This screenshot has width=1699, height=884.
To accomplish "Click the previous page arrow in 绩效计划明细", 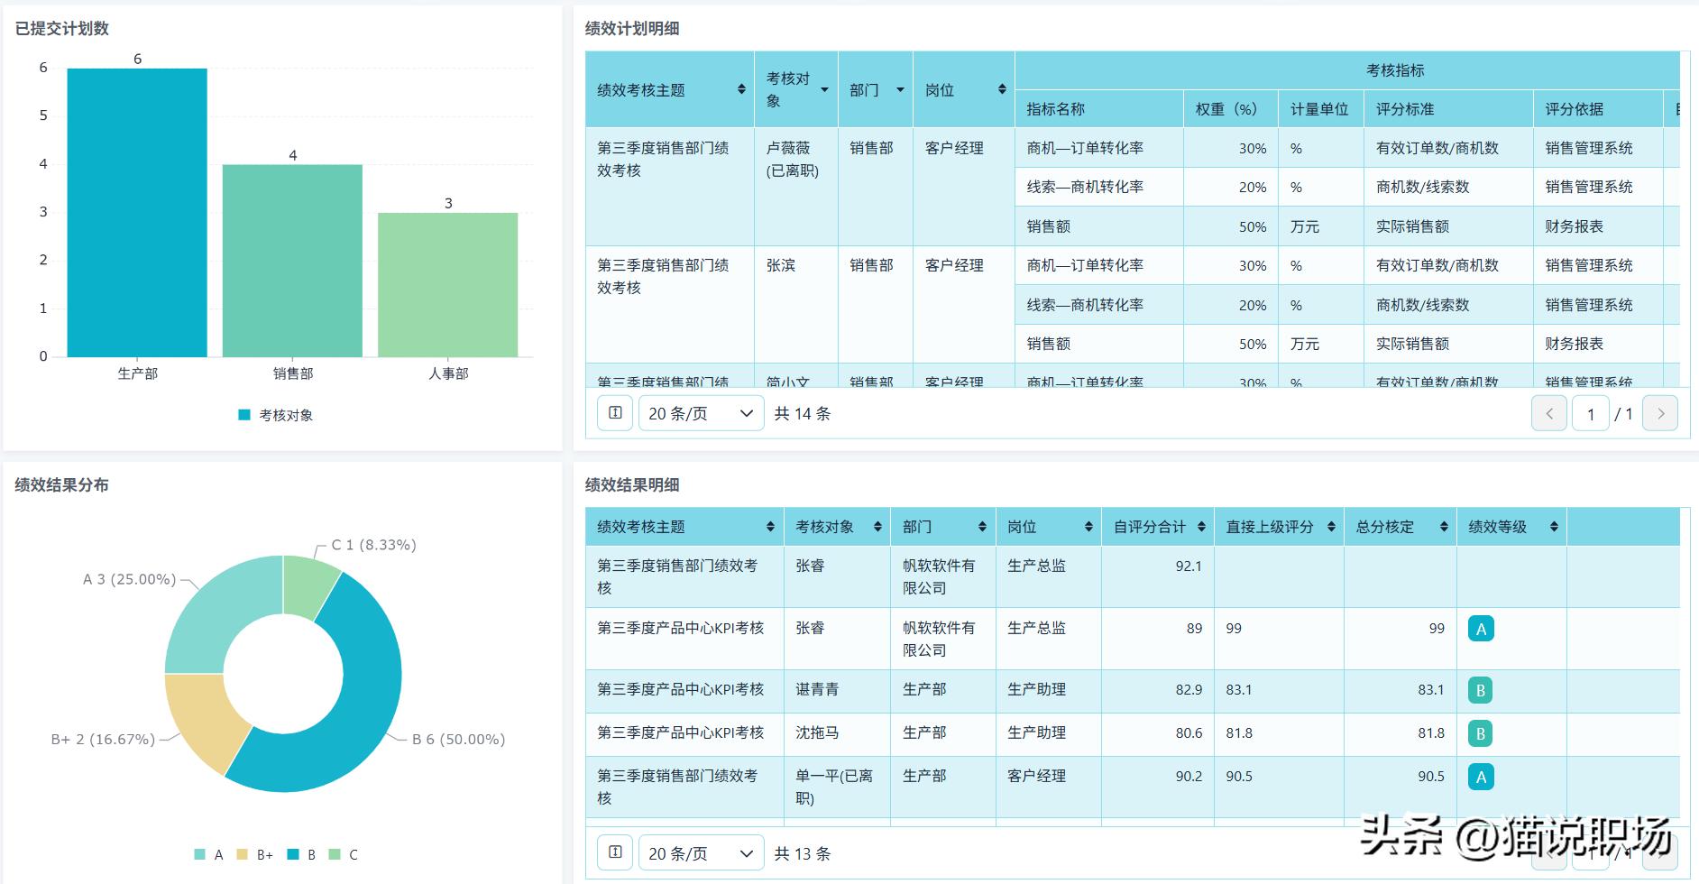I will pos(1549,413).
